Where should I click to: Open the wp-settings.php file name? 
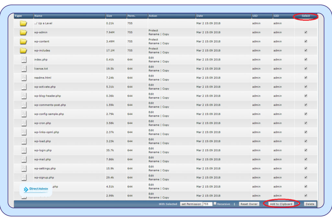tap(45, 169)
